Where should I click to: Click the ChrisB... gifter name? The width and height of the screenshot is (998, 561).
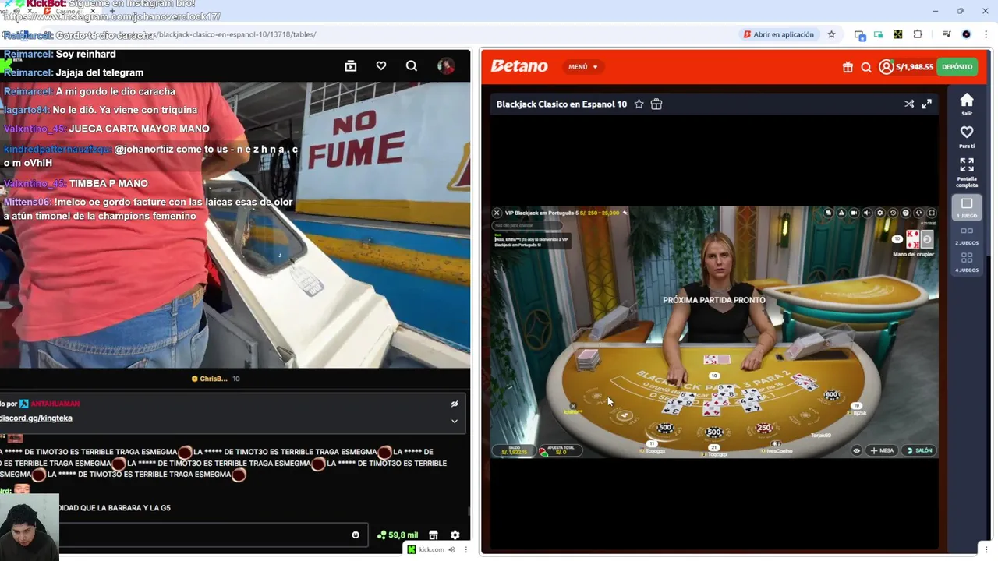(213, 379)
